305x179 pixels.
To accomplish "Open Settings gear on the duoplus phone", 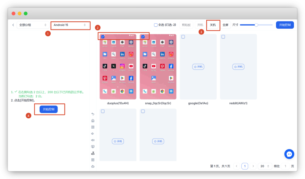I will [x=131, y=42].
